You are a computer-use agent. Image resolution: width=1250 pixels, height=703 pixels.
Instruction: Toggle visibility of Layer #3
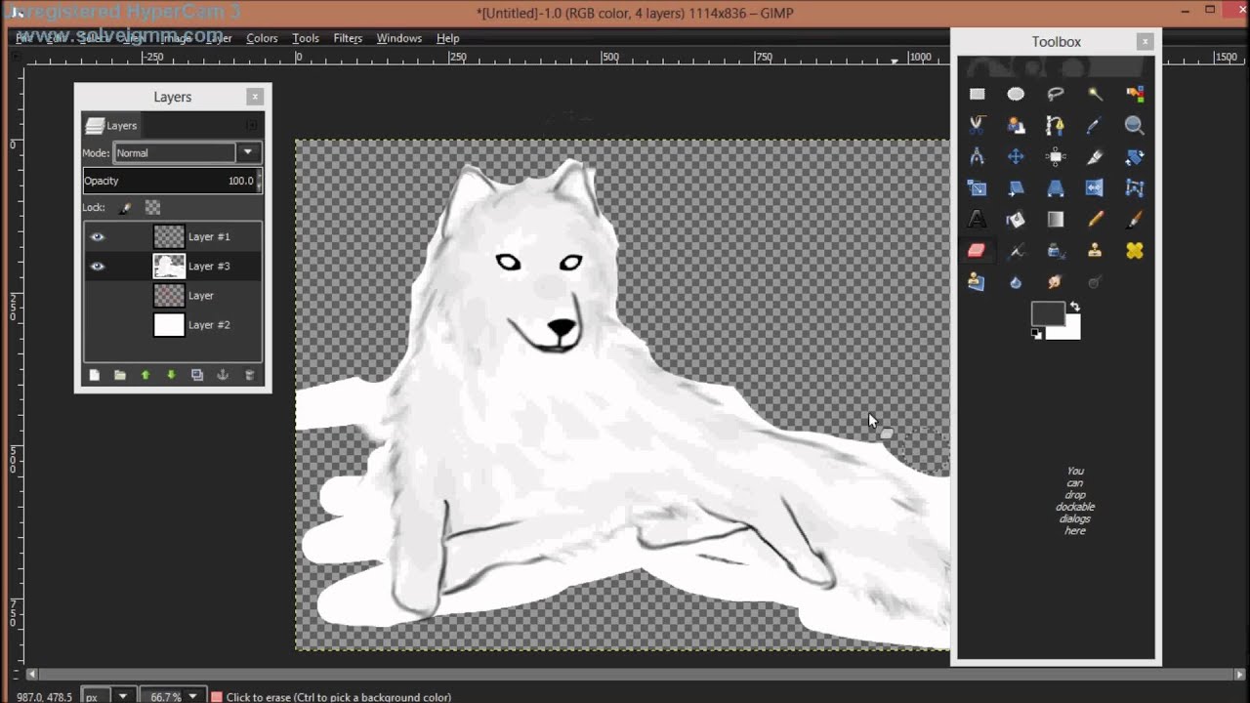tap(97, 266)
